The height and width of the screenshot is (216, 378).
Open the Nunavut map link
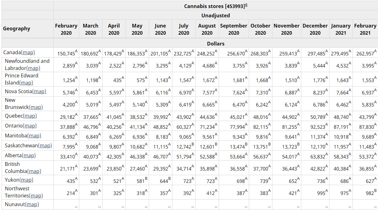[x=32, y=204]
